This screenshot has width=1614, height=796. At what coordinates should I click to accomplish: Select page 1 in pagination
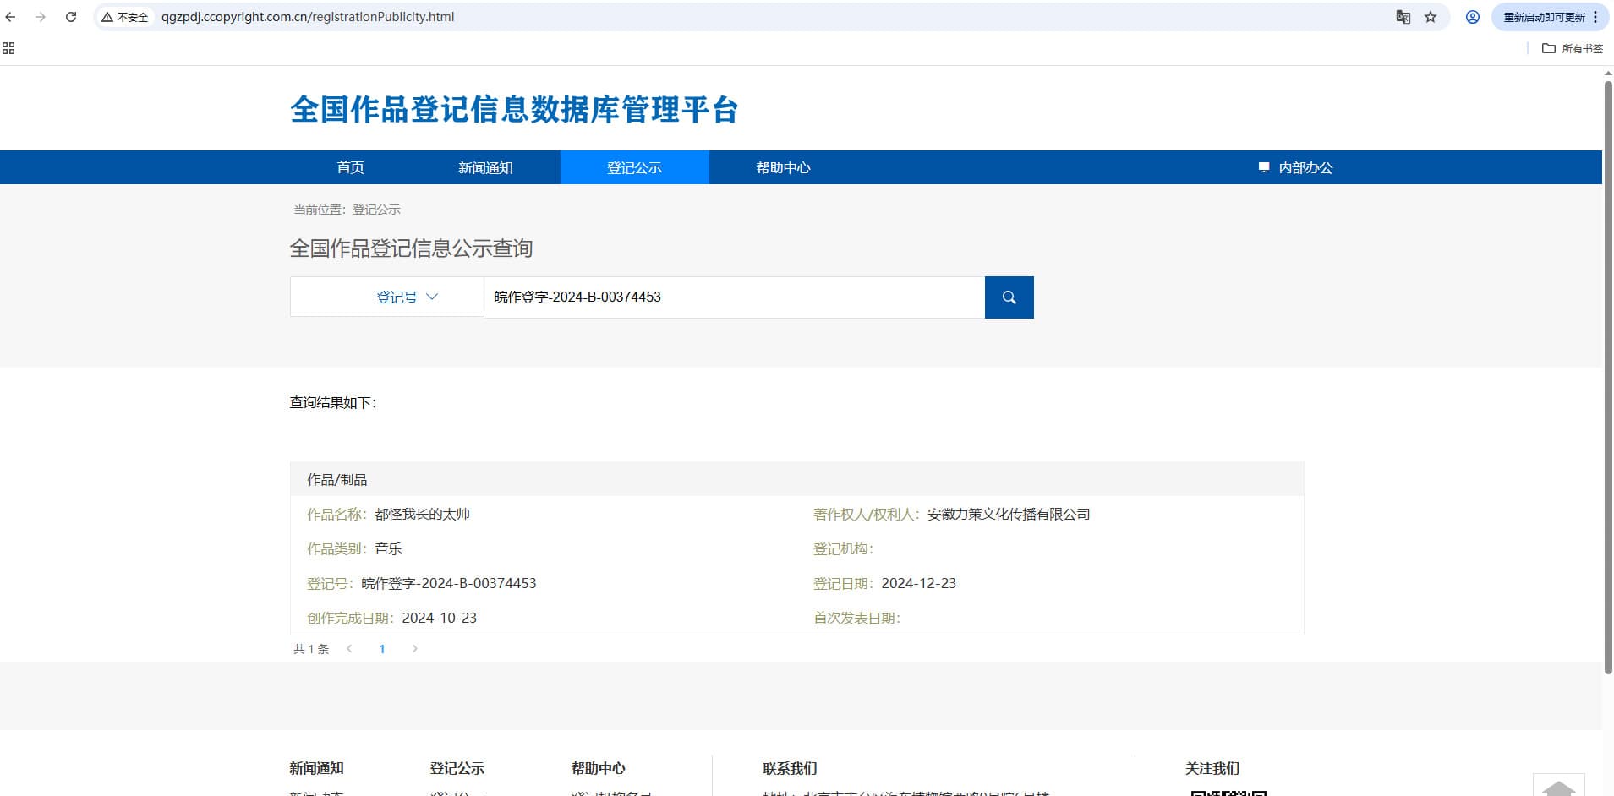(x=382, y=649)
